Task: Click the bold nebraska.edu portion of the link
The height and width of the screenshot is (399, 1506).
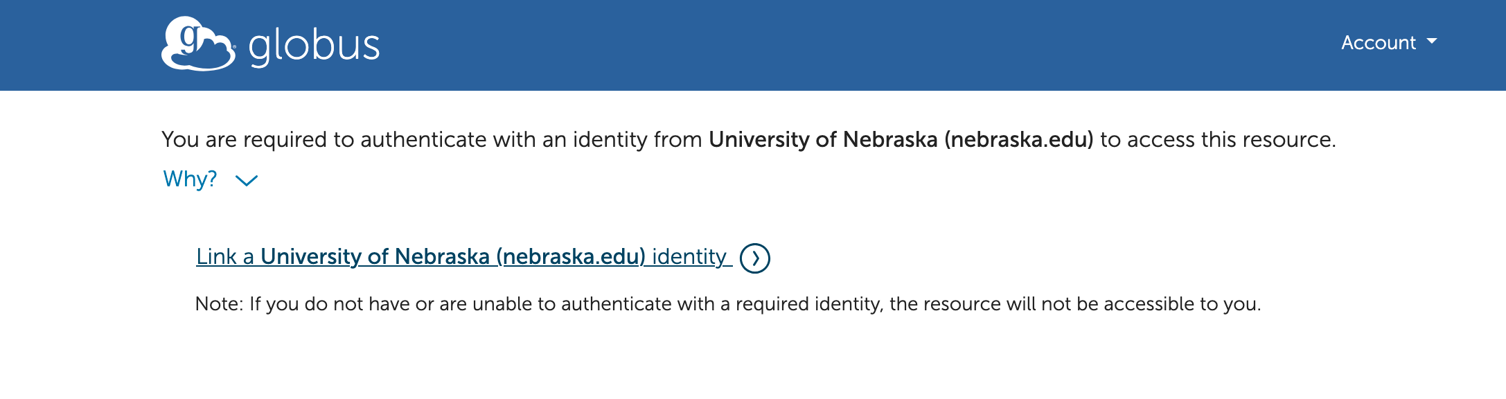Action: tap(571, 257)
